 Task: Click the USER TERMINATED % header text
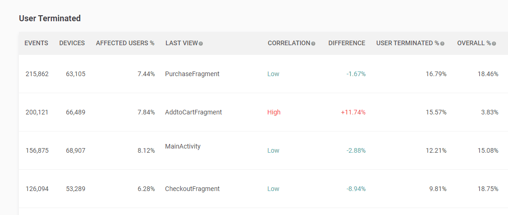coord(408,43)
